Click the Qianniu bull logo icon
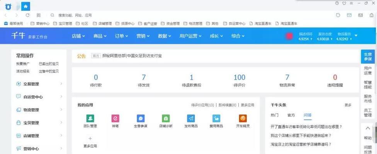 coord(8,7)
